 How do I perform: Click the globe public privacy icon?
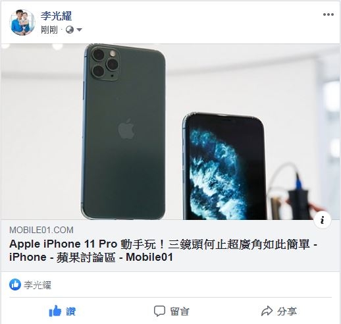coord(70,30)
